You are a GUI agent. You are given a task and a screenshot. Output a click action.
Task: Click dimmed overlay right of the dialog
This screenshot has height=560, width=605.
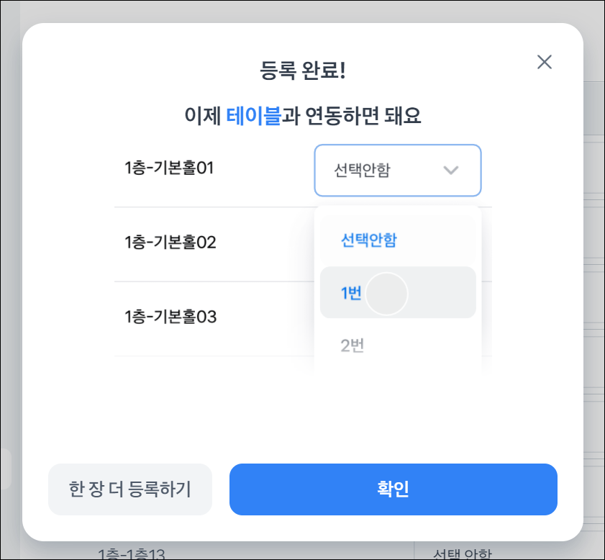click(x=594, y=288)
